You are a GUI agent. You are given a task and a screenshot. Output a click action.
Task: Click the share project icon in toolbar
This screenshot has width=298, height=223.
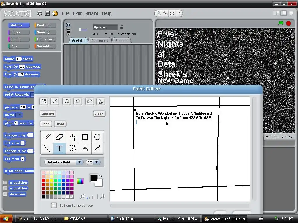(x=55, y=13)
